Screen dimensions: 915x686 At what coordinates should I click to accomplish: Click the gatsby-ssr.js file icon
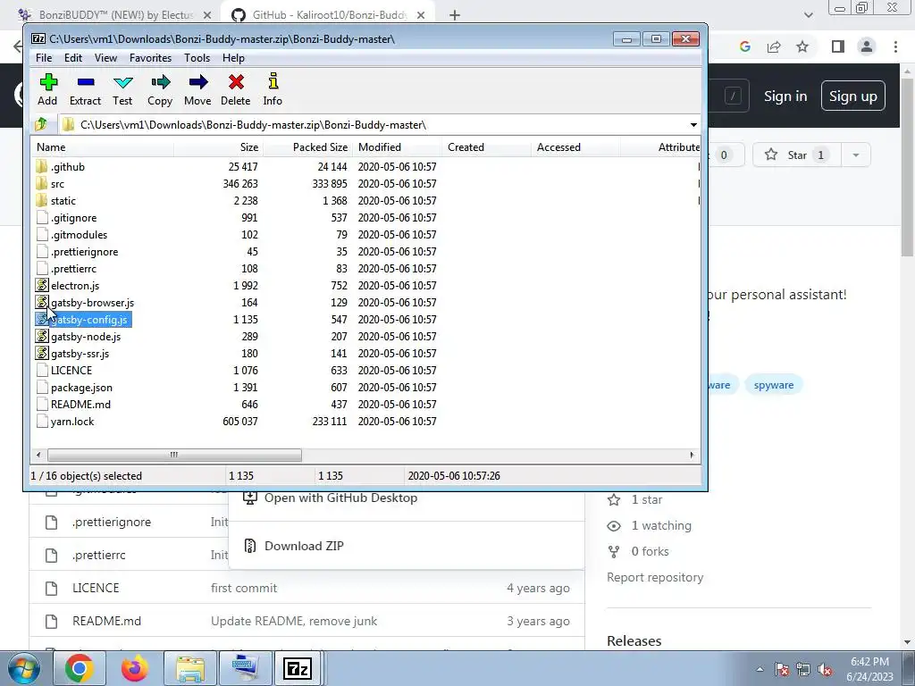[x=41, y=353]
